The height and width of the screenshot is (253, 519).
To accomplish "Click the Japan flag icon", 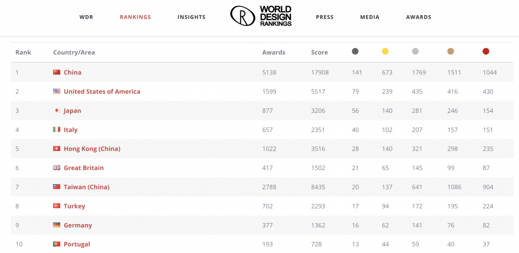I will click(x=57, y=111).
